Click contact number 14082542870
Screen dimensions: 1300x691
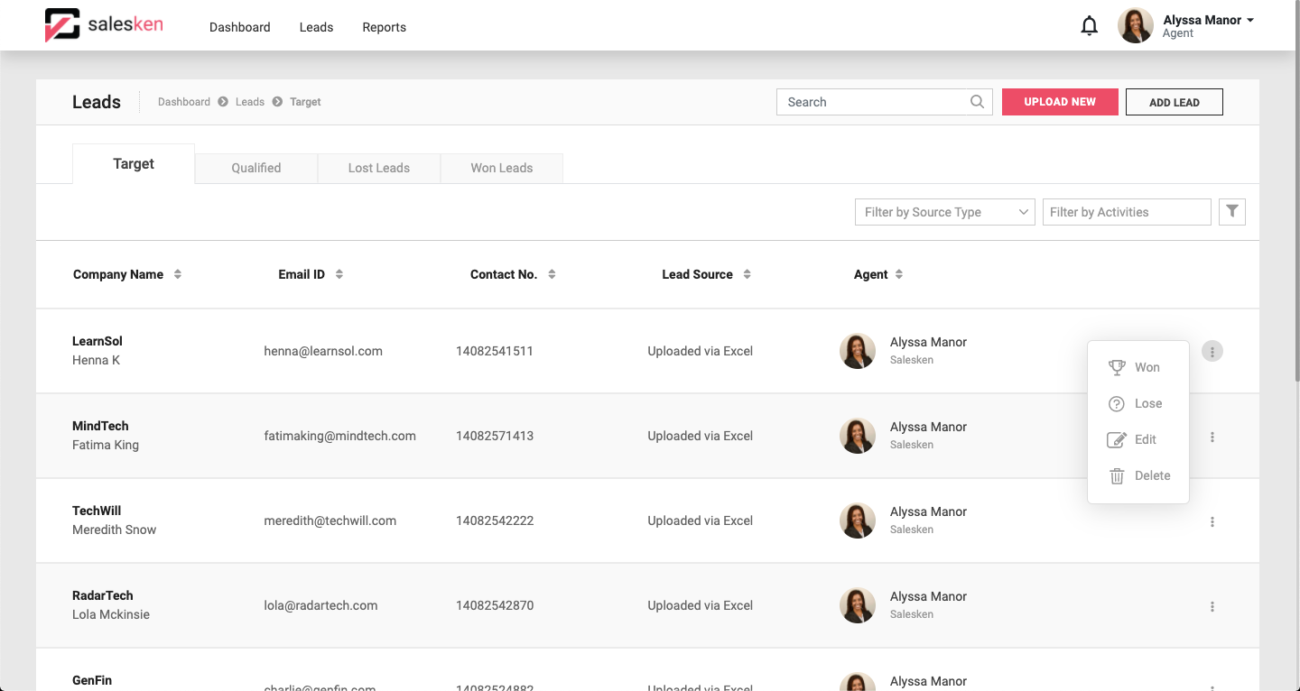pyautogui.click(x=495, y=605)
